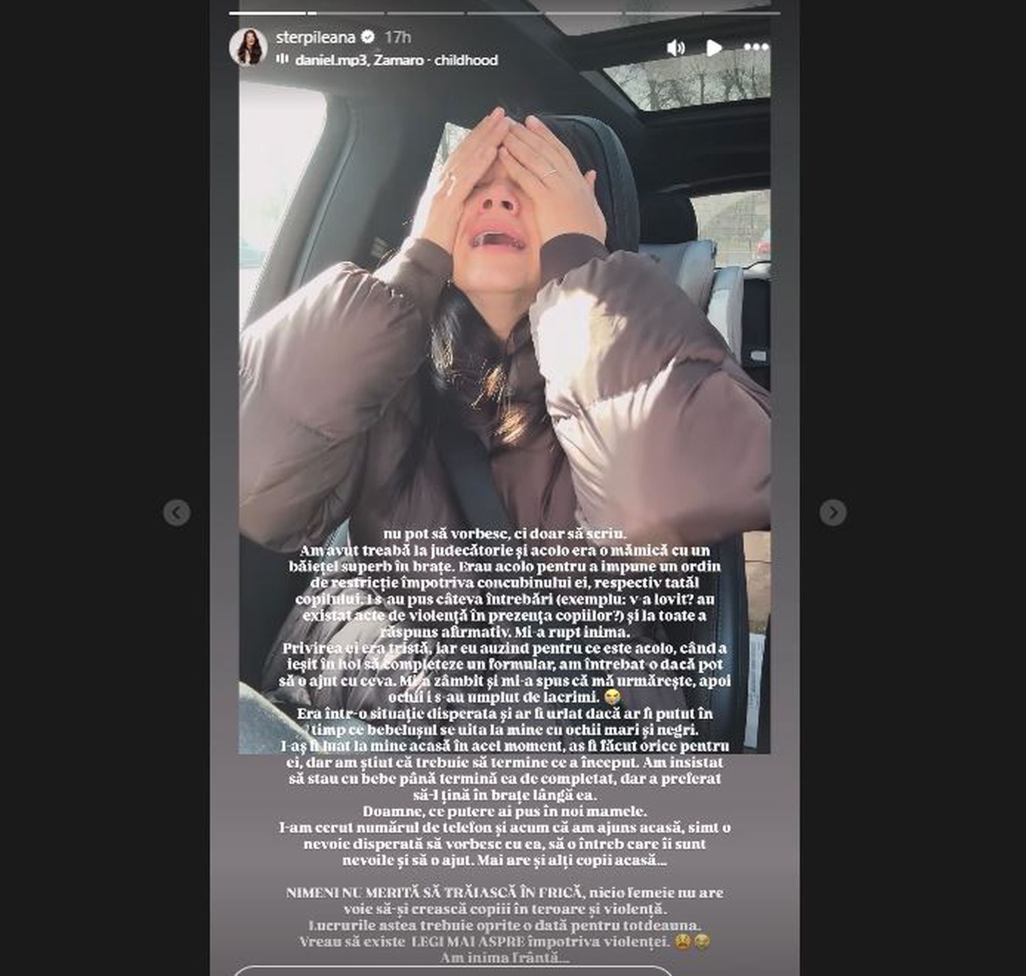Open the sterpileana profile picture
Image resolution: width=1026 pixels, height=976 pixels.
click(x=248, y=47)
